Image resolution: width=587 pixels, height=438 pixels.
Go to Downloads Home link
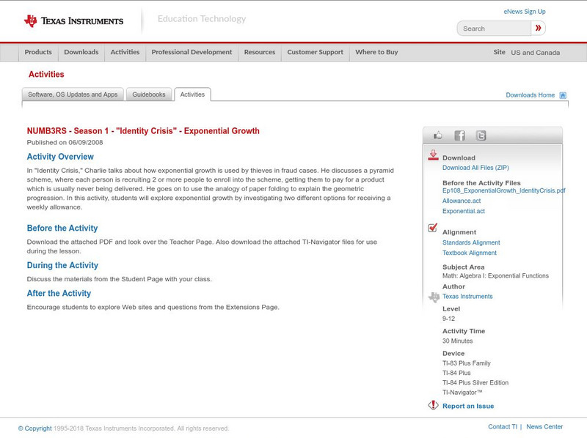(530, 95)
